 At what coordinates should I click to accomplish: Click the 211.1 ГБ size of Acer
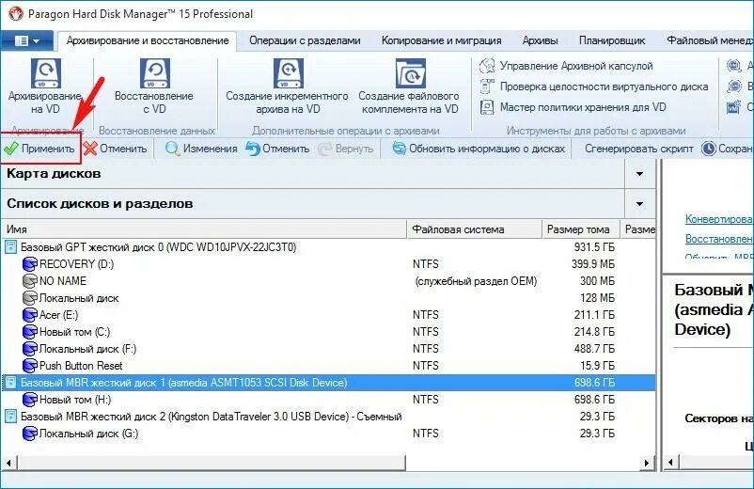[594, 315]
